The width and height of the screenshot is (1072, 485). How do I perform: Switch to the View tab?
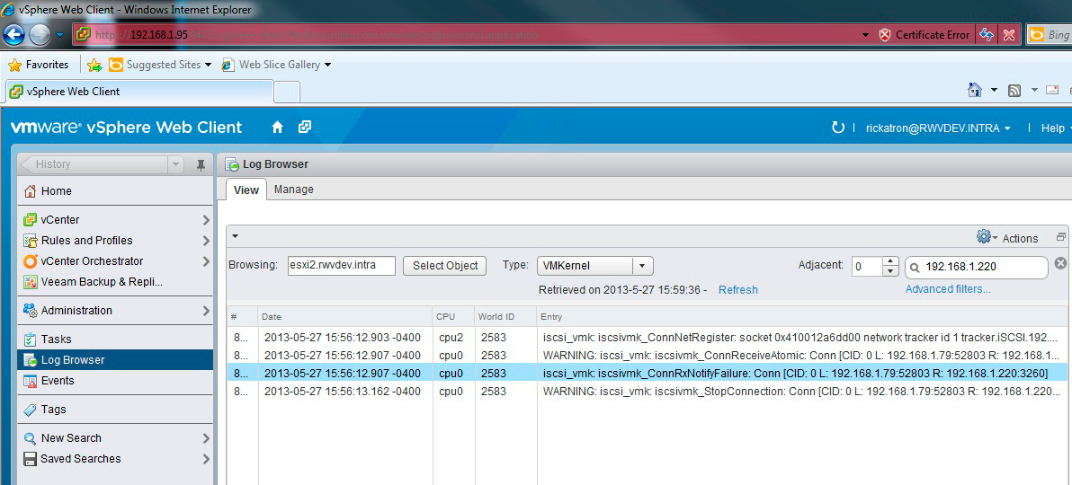tap(246, 190)
